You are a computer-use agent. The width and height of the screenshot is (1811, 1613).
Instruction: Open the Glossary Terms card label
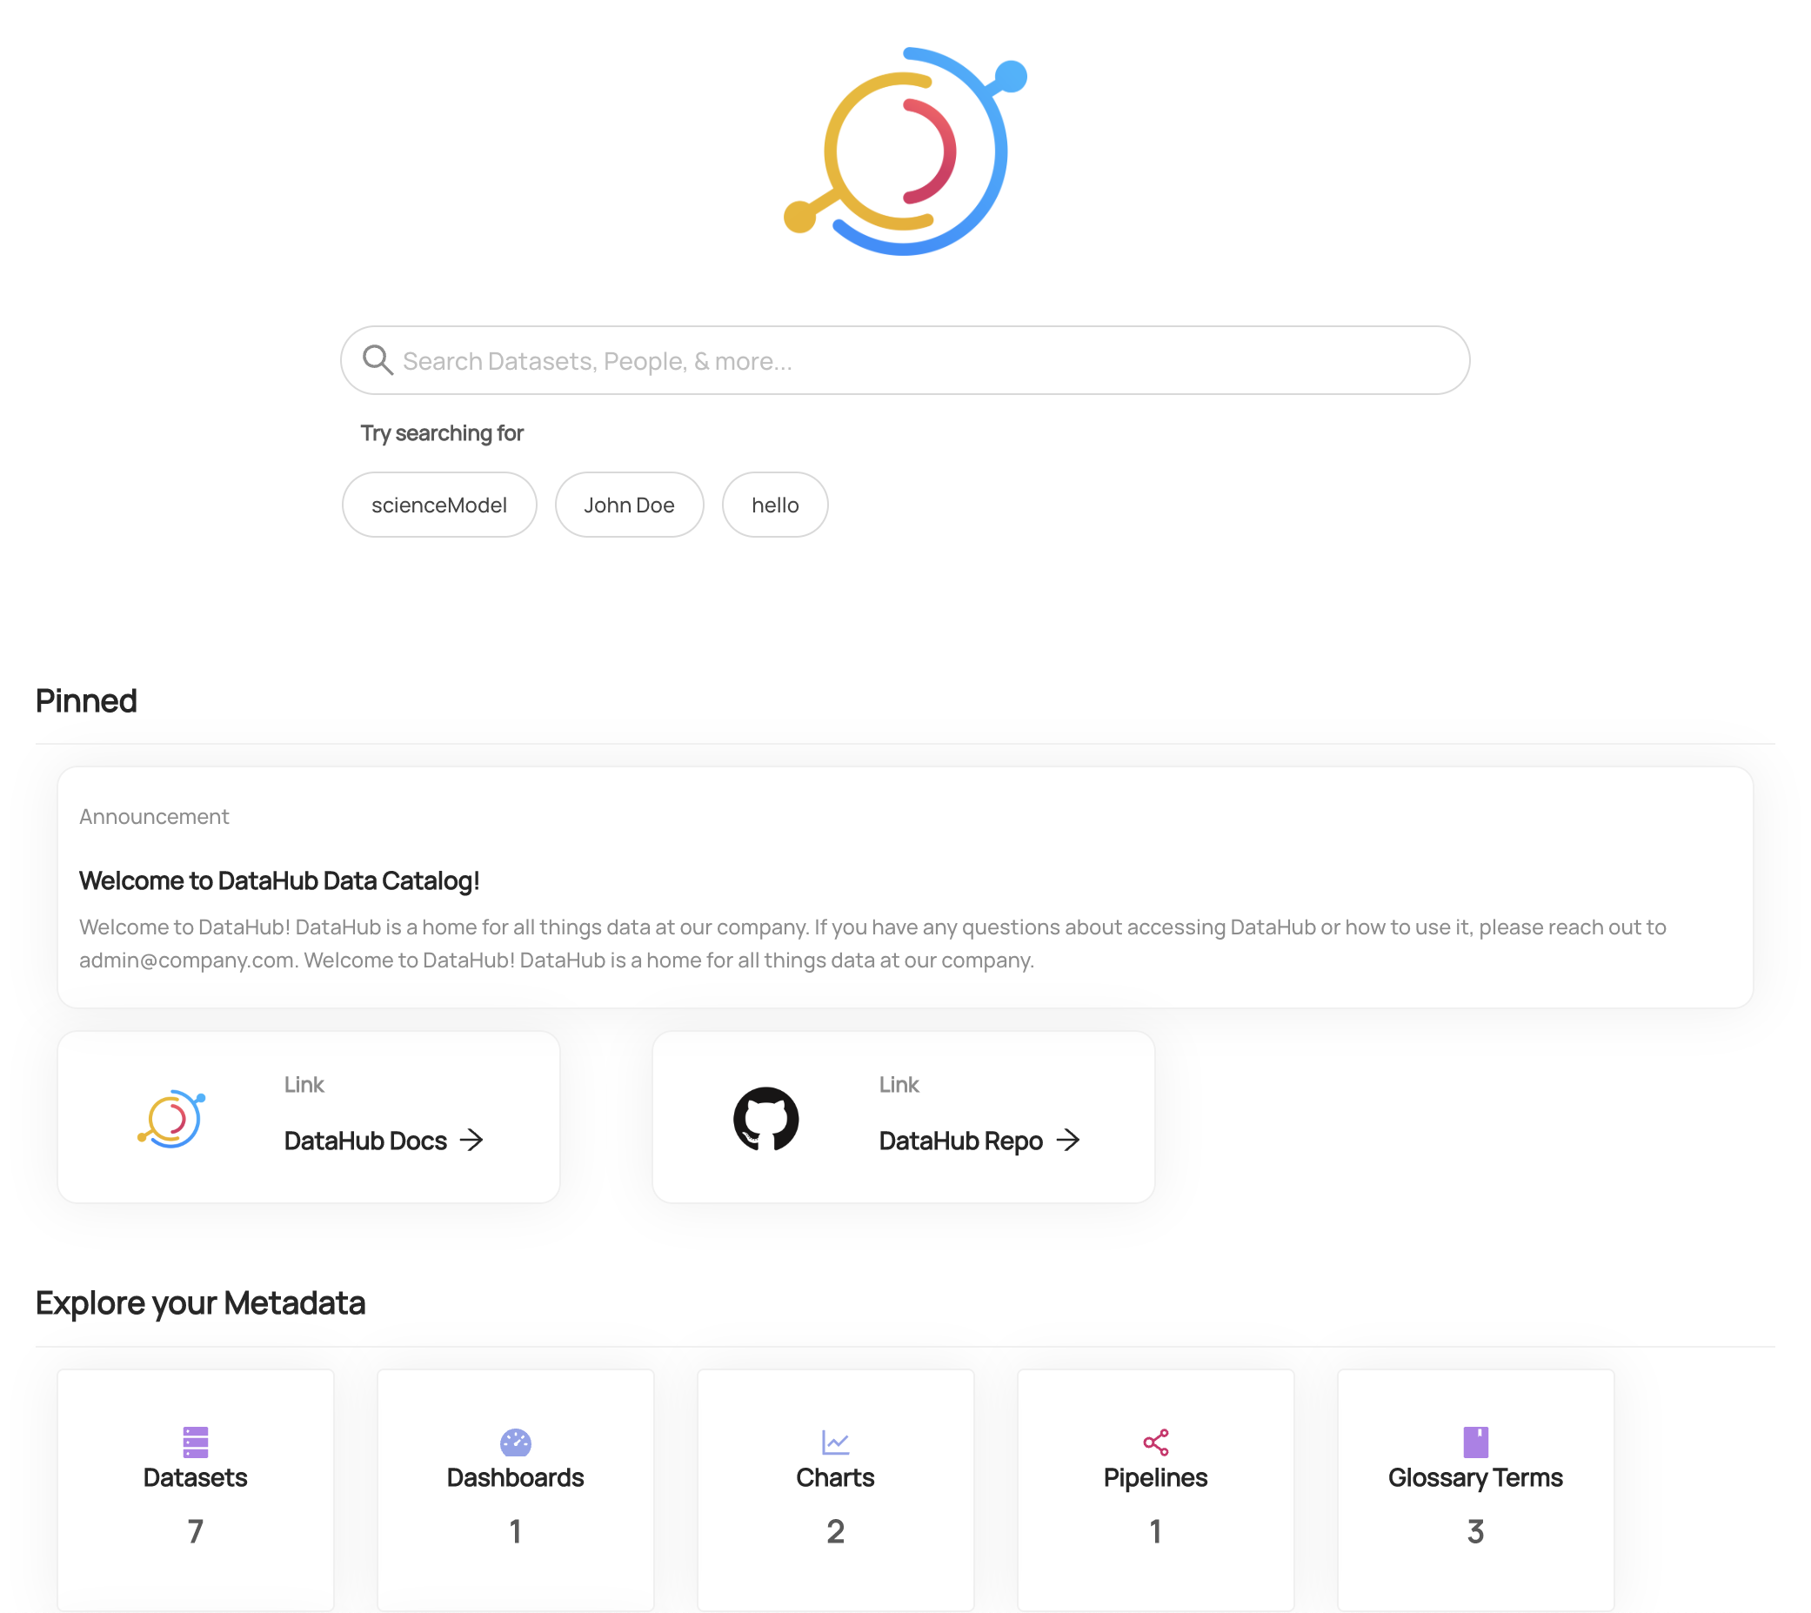click(1475, 1477)
